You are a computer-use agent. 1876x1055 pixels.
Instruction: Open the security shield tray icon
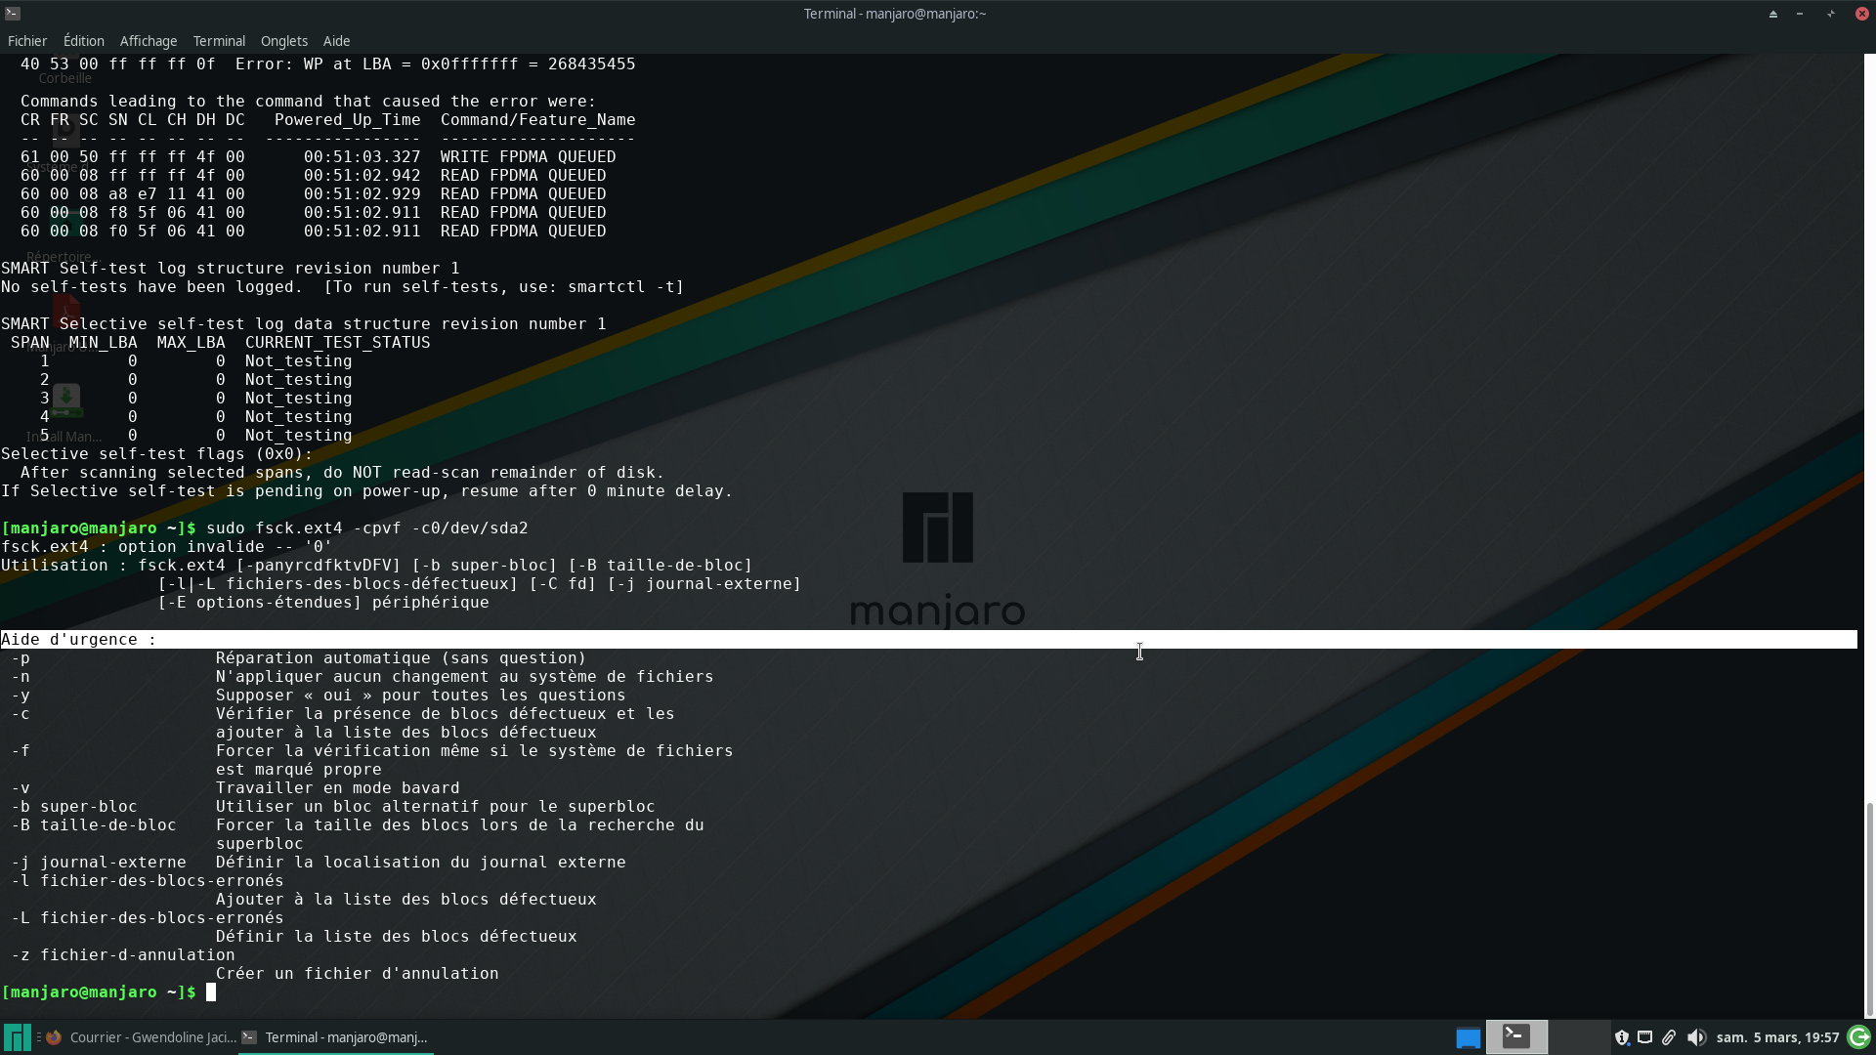1621,1037
